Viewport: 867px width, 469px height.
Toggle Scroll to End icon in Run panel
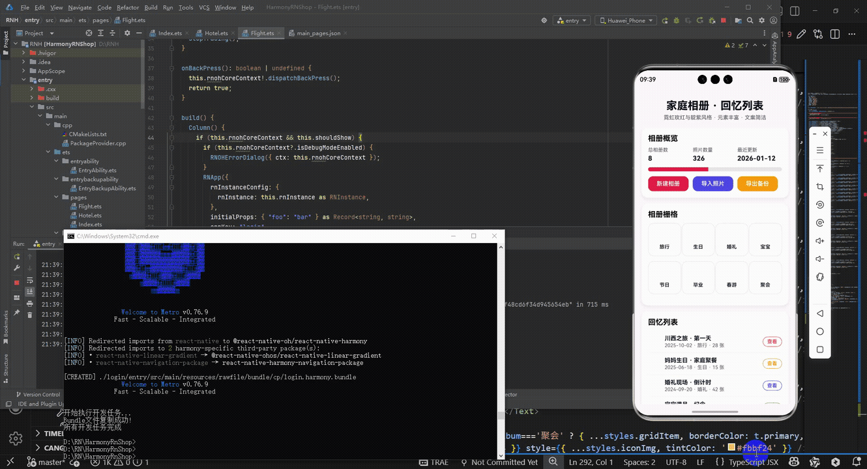[x=29, y=292]
